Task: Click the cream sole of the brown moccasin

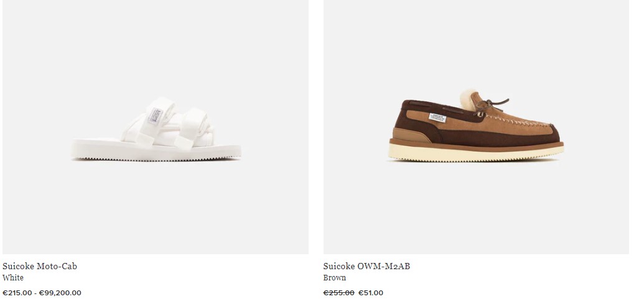Action: pyautogui.click(x=476, y=152)
